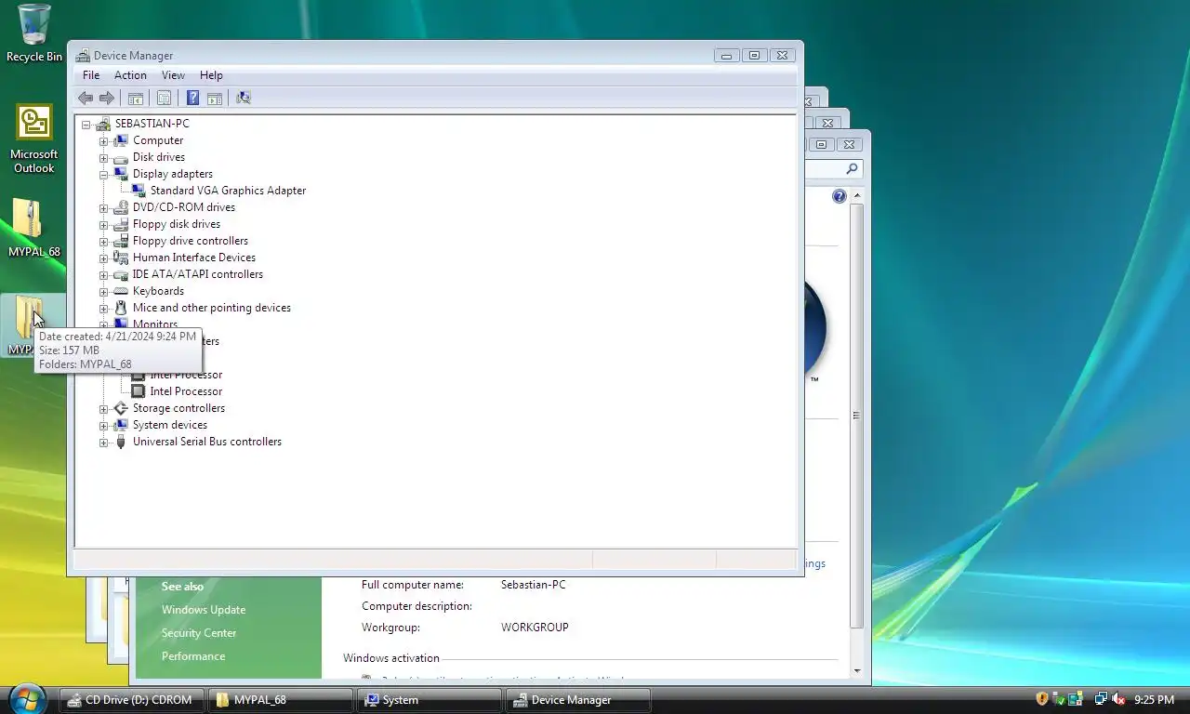The image size is (1190, 714).
Task: Select the Computer label in the tree
Action: [x=158, y=140]
